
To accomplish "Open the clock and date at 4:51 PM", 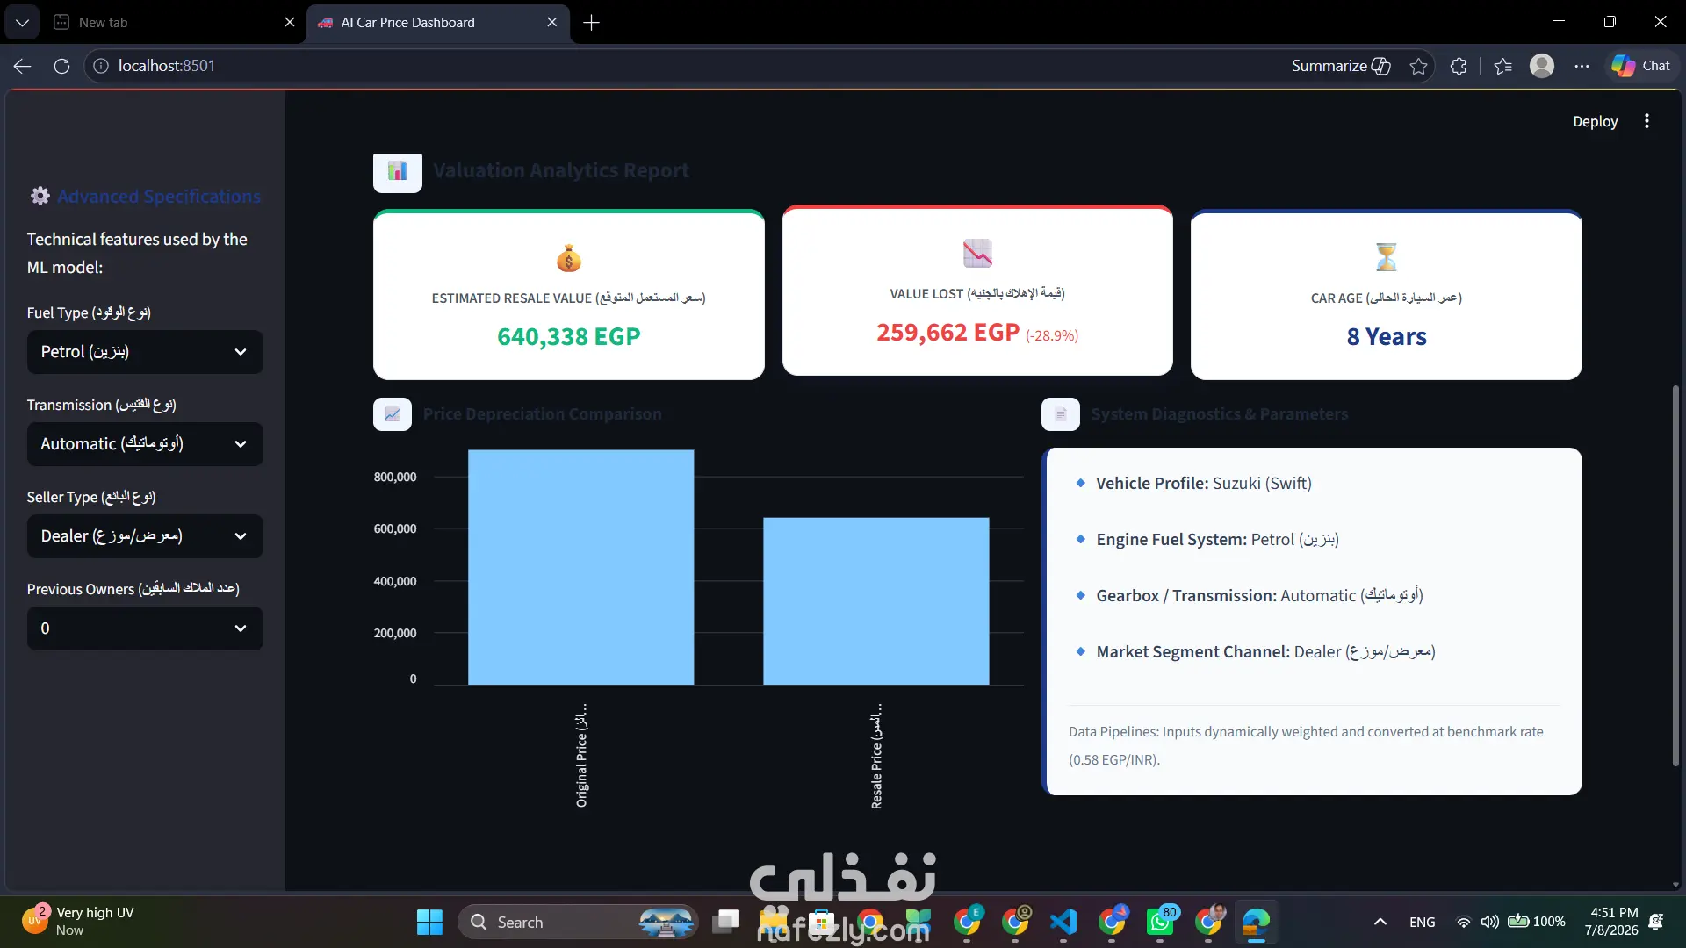I will (x=1611, y=922).
